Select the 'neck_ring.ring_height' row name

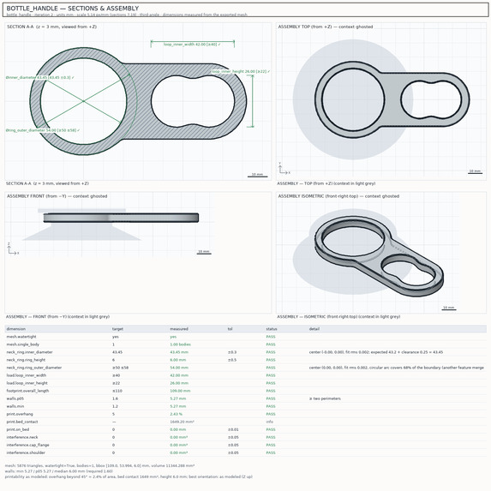point(26,360)
